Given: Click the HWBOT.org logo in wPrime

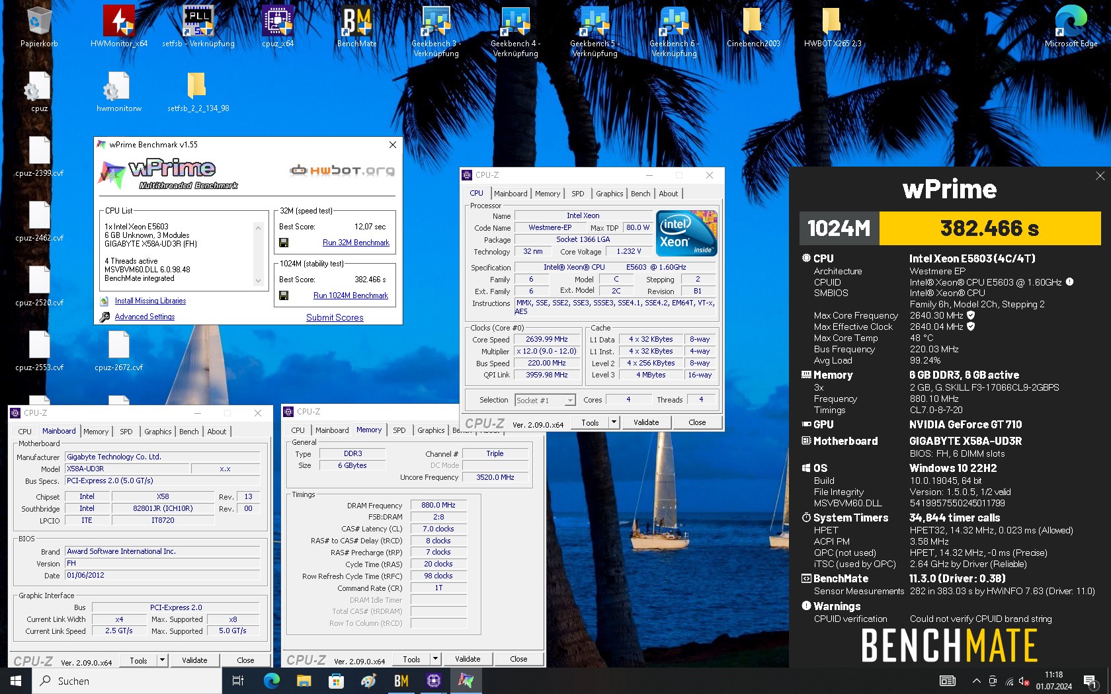Looking at the screenshot, I should (x=343, y=170).
